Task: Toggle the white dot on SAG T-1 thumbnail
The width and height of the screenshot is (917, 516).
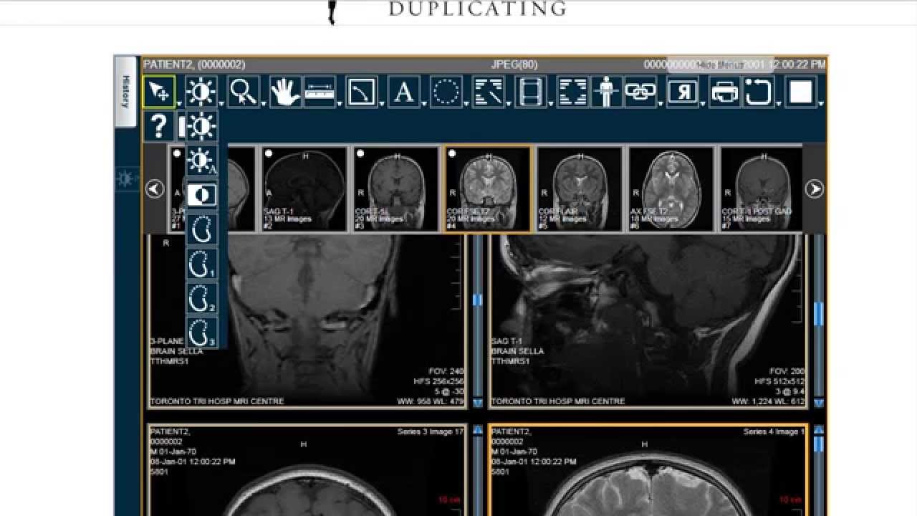Action: point(269,153)
